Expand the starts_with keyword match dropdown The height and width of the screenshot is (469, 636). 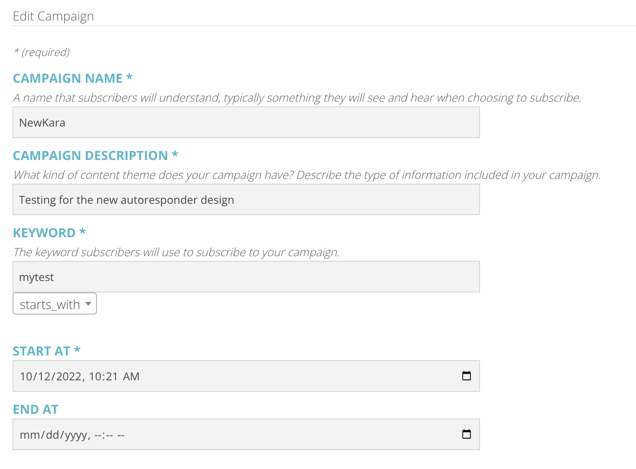(55, 304)
